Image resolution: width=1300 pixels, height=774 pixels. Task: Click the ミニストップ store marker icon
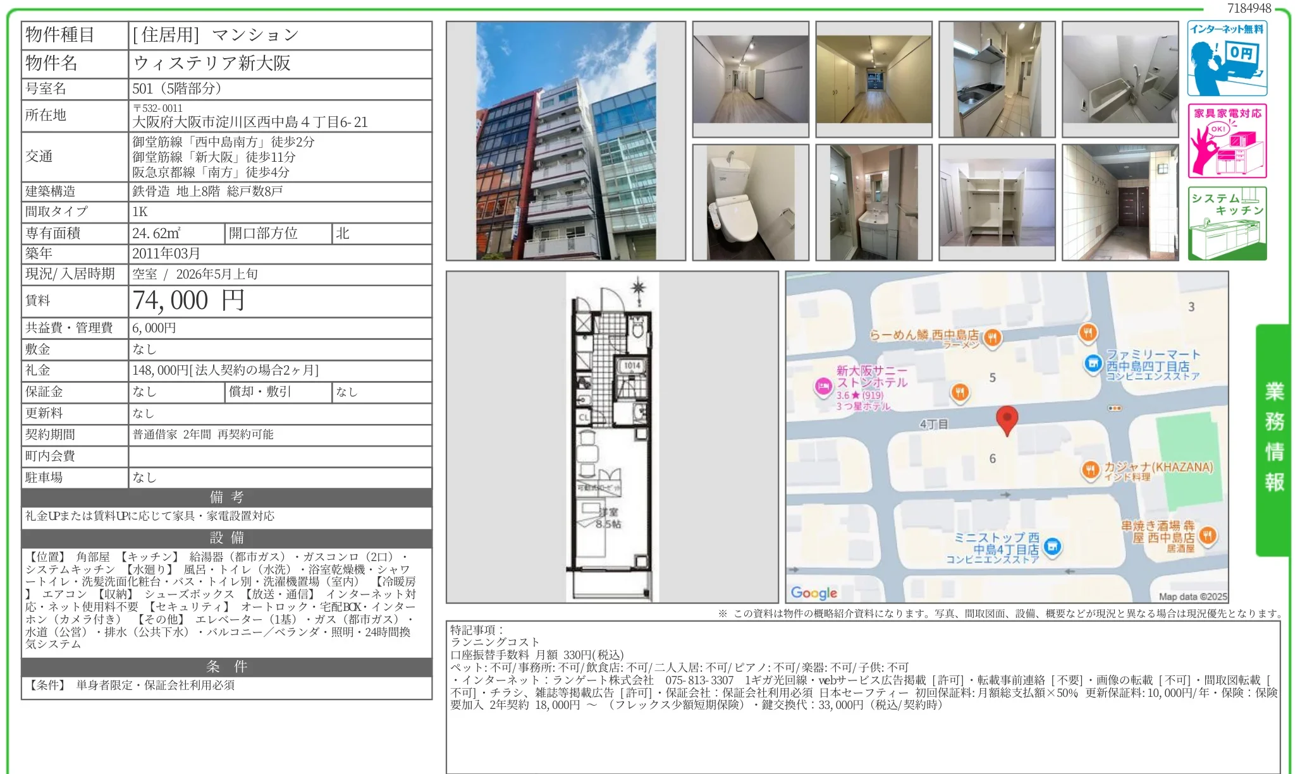coord(1052,547)
